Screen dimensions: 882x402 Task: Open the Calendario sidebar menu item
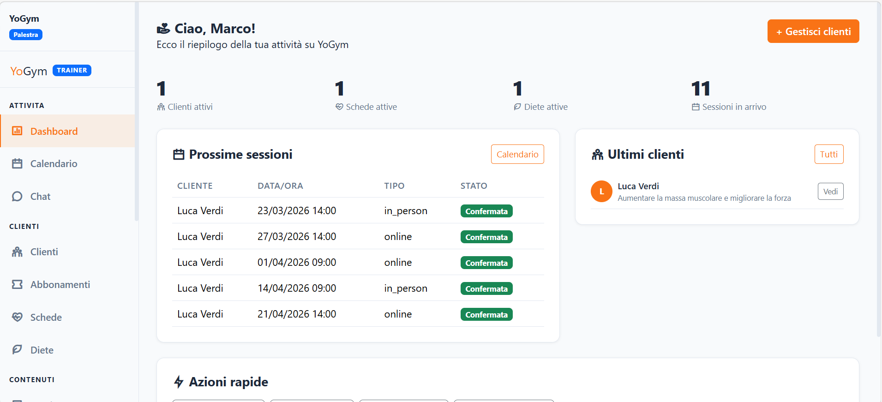click(x=54, y=164)
